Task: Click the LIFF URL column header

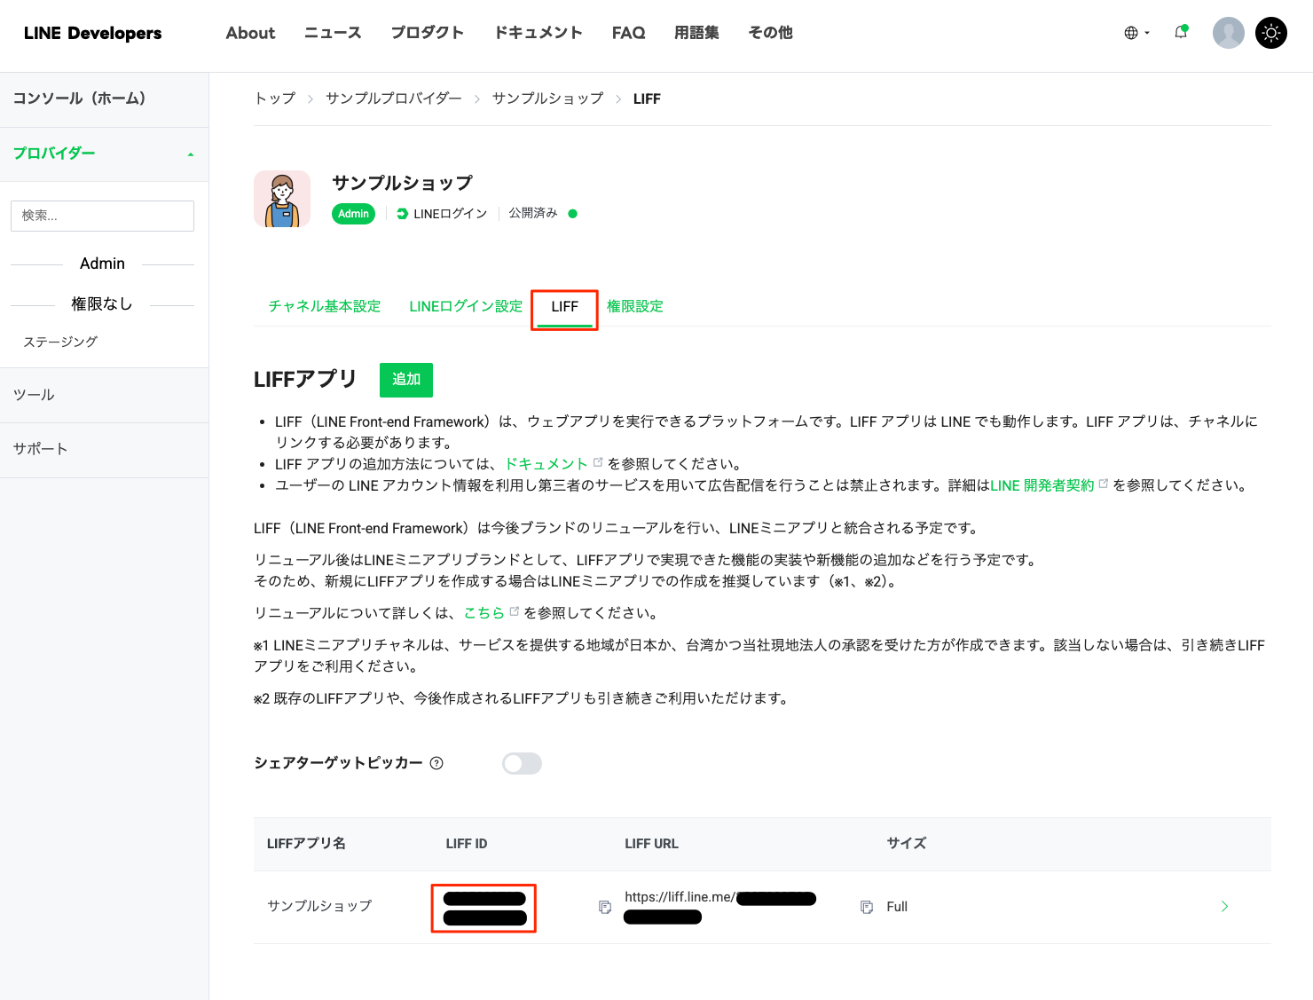Action: point(651,844)
